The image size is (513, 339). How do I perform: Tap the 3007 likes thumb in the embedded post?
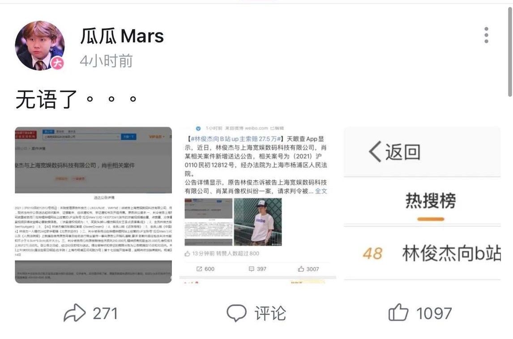[301, 269]
